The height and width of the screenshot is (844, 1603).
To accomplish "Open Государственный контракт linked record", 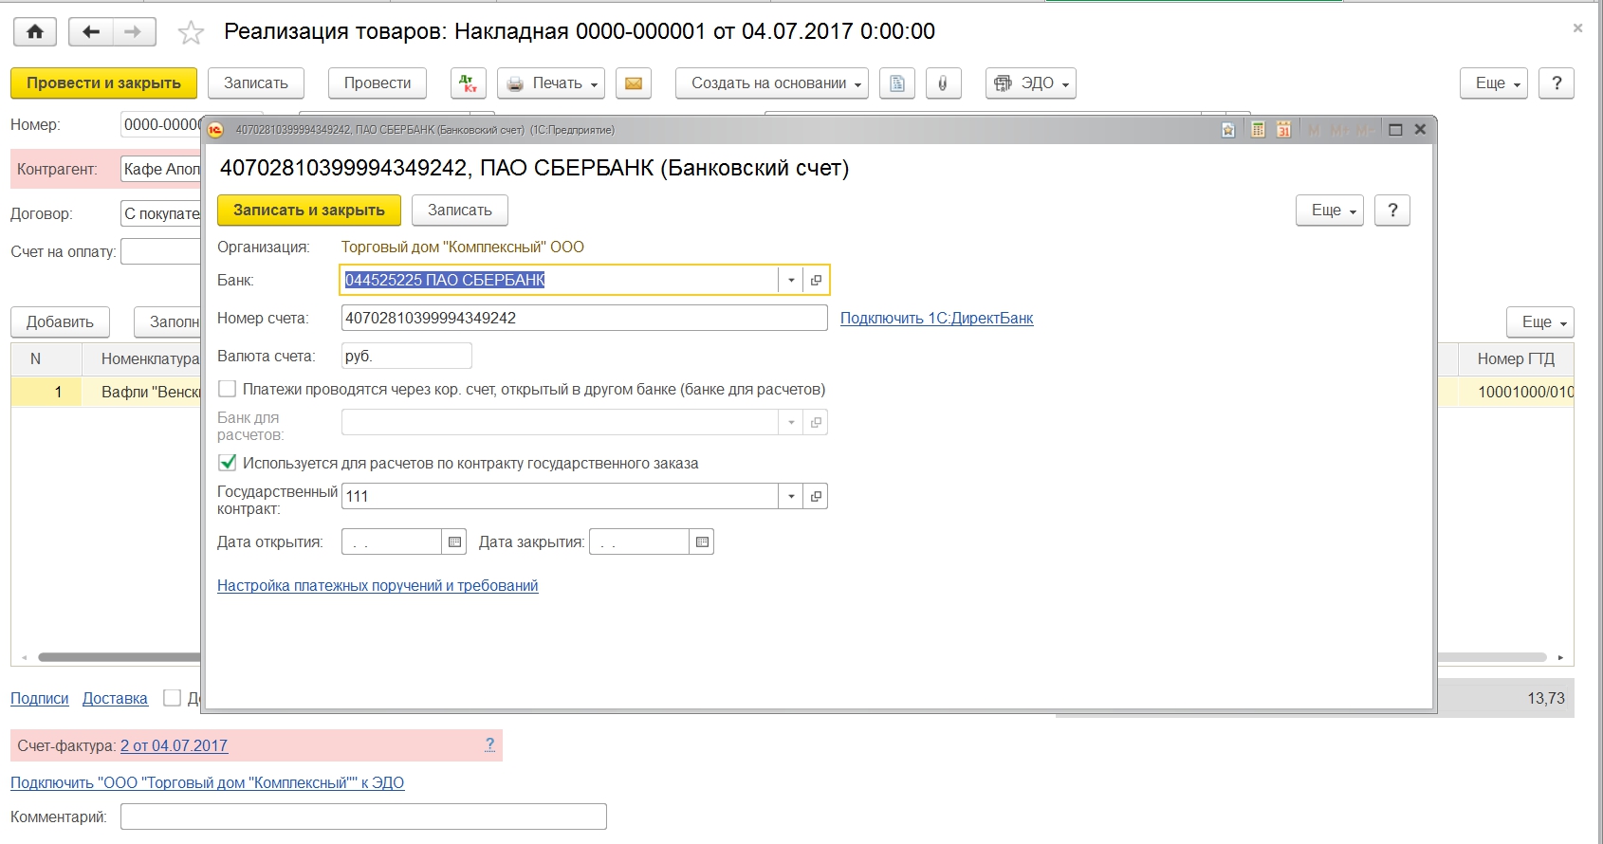I will (816, 496).
